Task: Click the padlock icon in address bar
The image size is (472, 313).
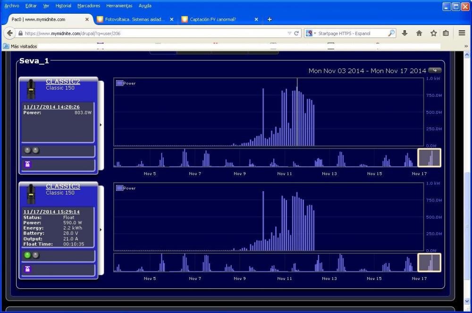Action: click(20, 33)
